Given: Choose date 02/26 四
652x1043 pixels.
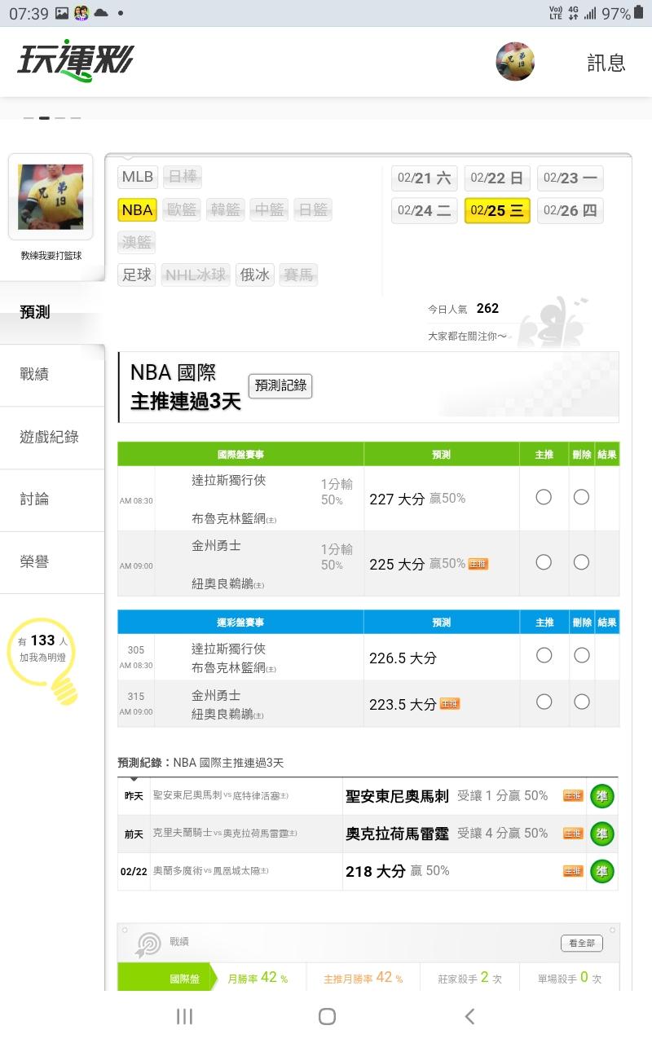Looking at the screenshot, I should coord(570,210).
